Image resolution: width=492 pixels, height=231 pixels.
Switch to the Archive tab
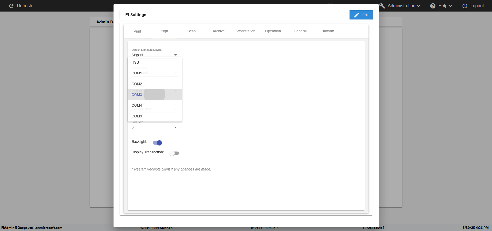pyautogui.click(x=219, y=31)
